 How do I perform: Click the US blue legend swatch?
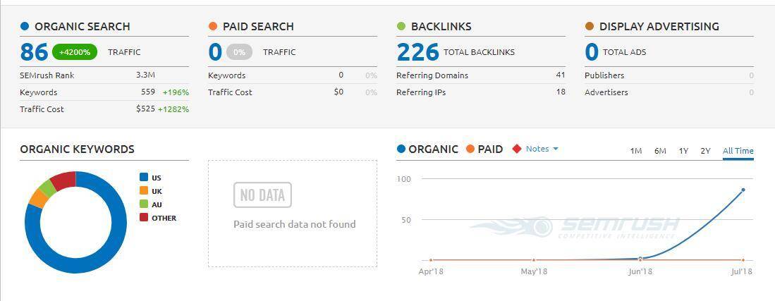(144, 178)
